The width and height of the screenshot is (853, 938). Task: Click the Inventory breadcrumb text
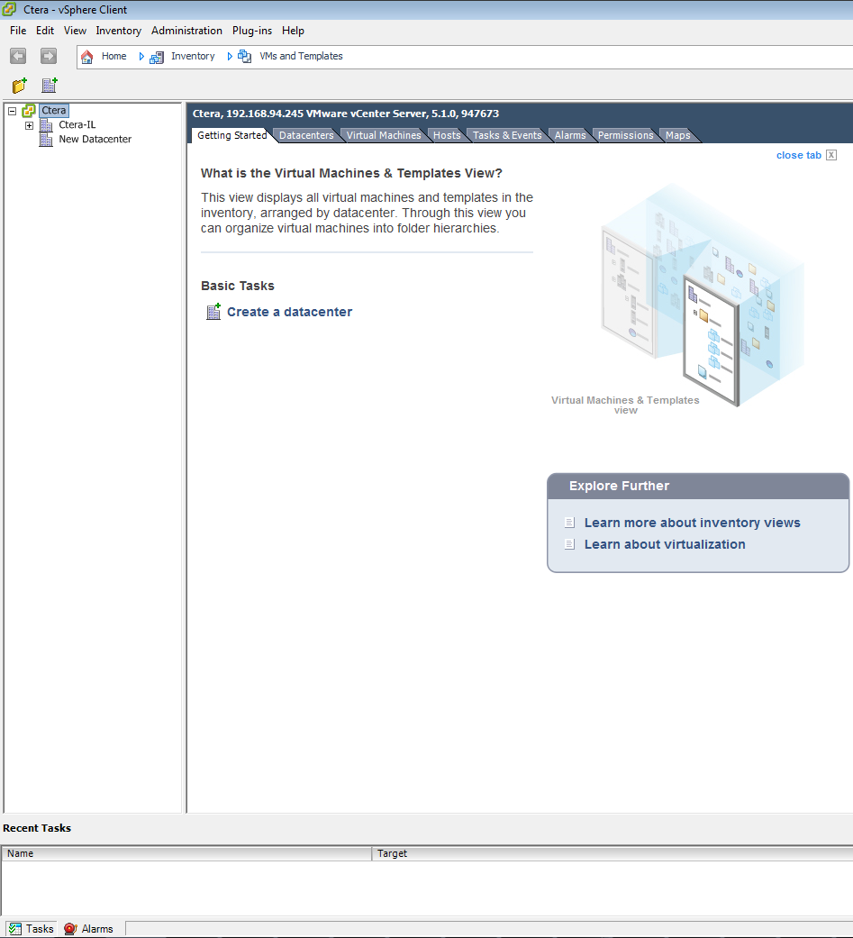pyautogui.click(x=193, y=56)
